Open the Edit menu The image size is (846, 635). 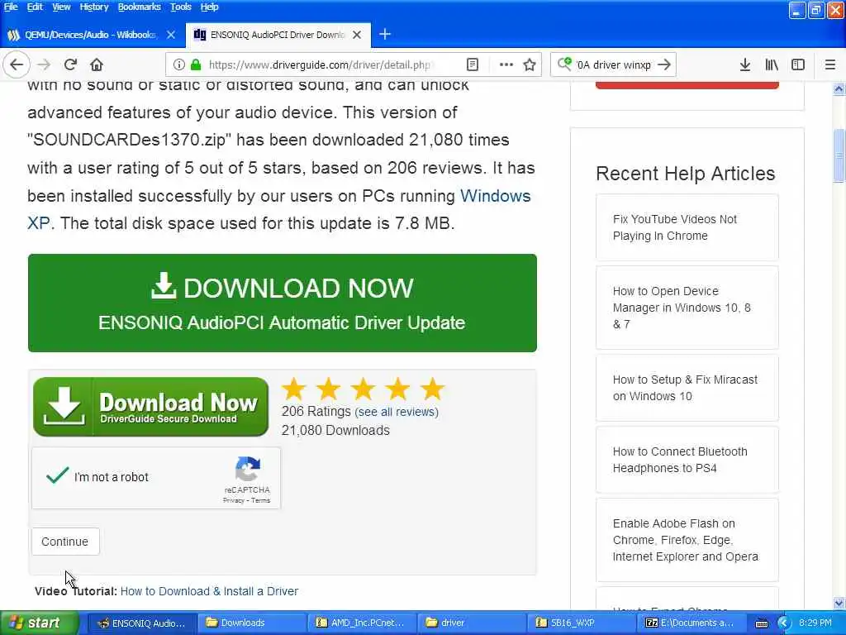pos(35,7)
